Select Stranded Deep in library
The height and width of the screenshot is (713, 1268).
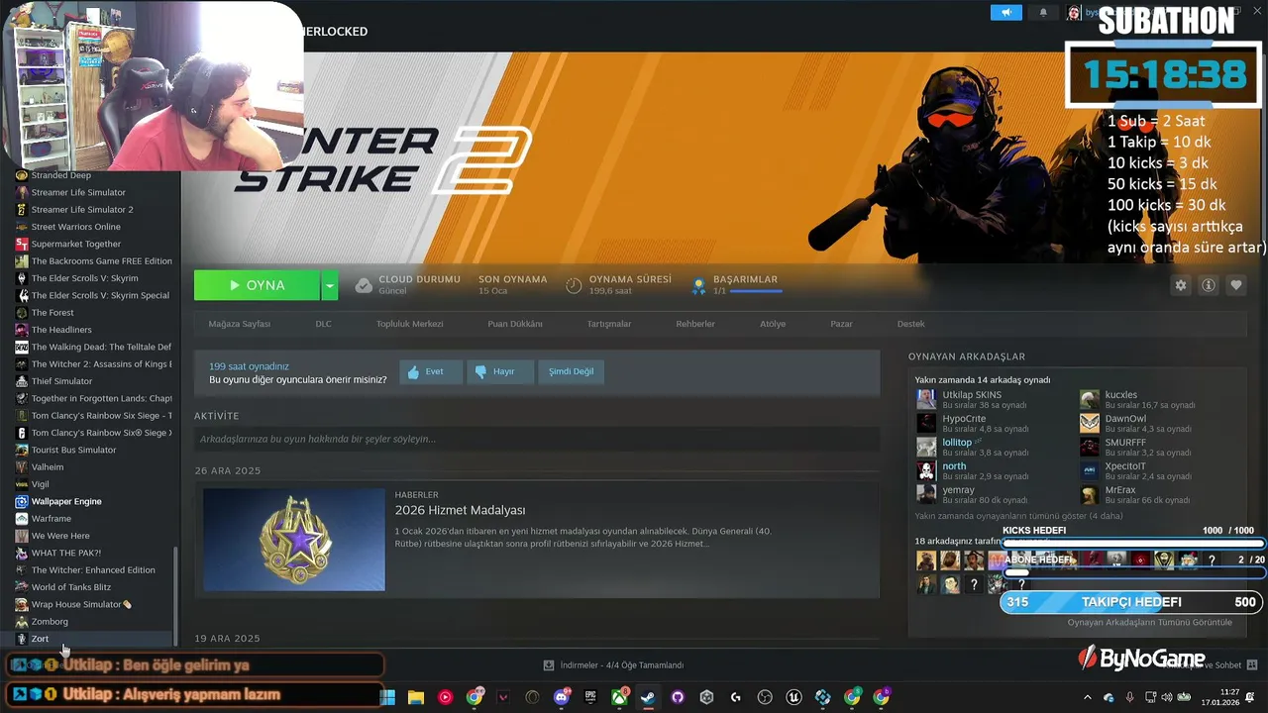pos(60,175)
